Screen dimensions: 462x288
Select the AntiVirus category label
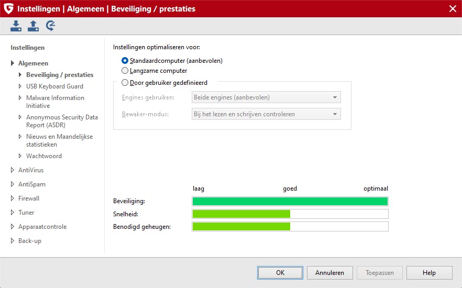(31, 170)
